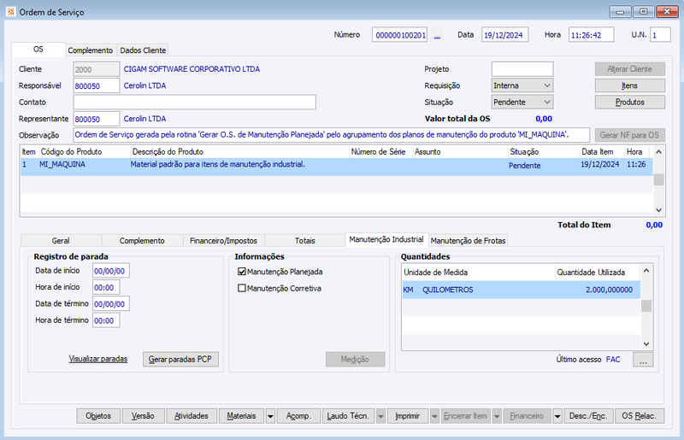684x440 pixels.
Task: Click the Itens button
Action: pyautogui.click(x=630, y=86)
